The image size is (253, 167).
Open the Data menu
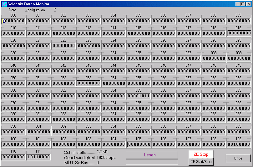coord(13,10)
